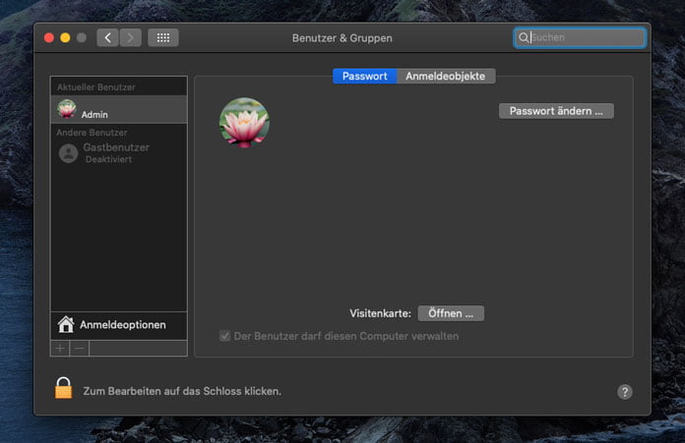
Task: Close the Benutzer & Gruppen window
Action: pos(47,37)
